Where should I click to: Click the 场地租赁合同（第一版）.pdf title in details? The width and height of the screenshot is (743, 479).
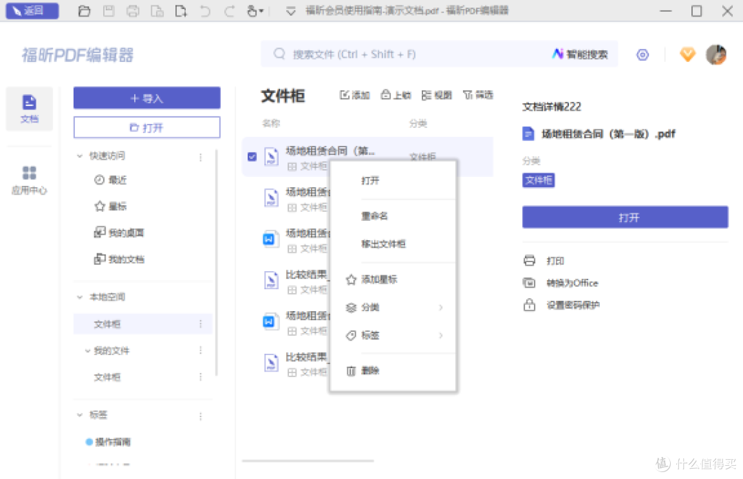click(608, 134)
